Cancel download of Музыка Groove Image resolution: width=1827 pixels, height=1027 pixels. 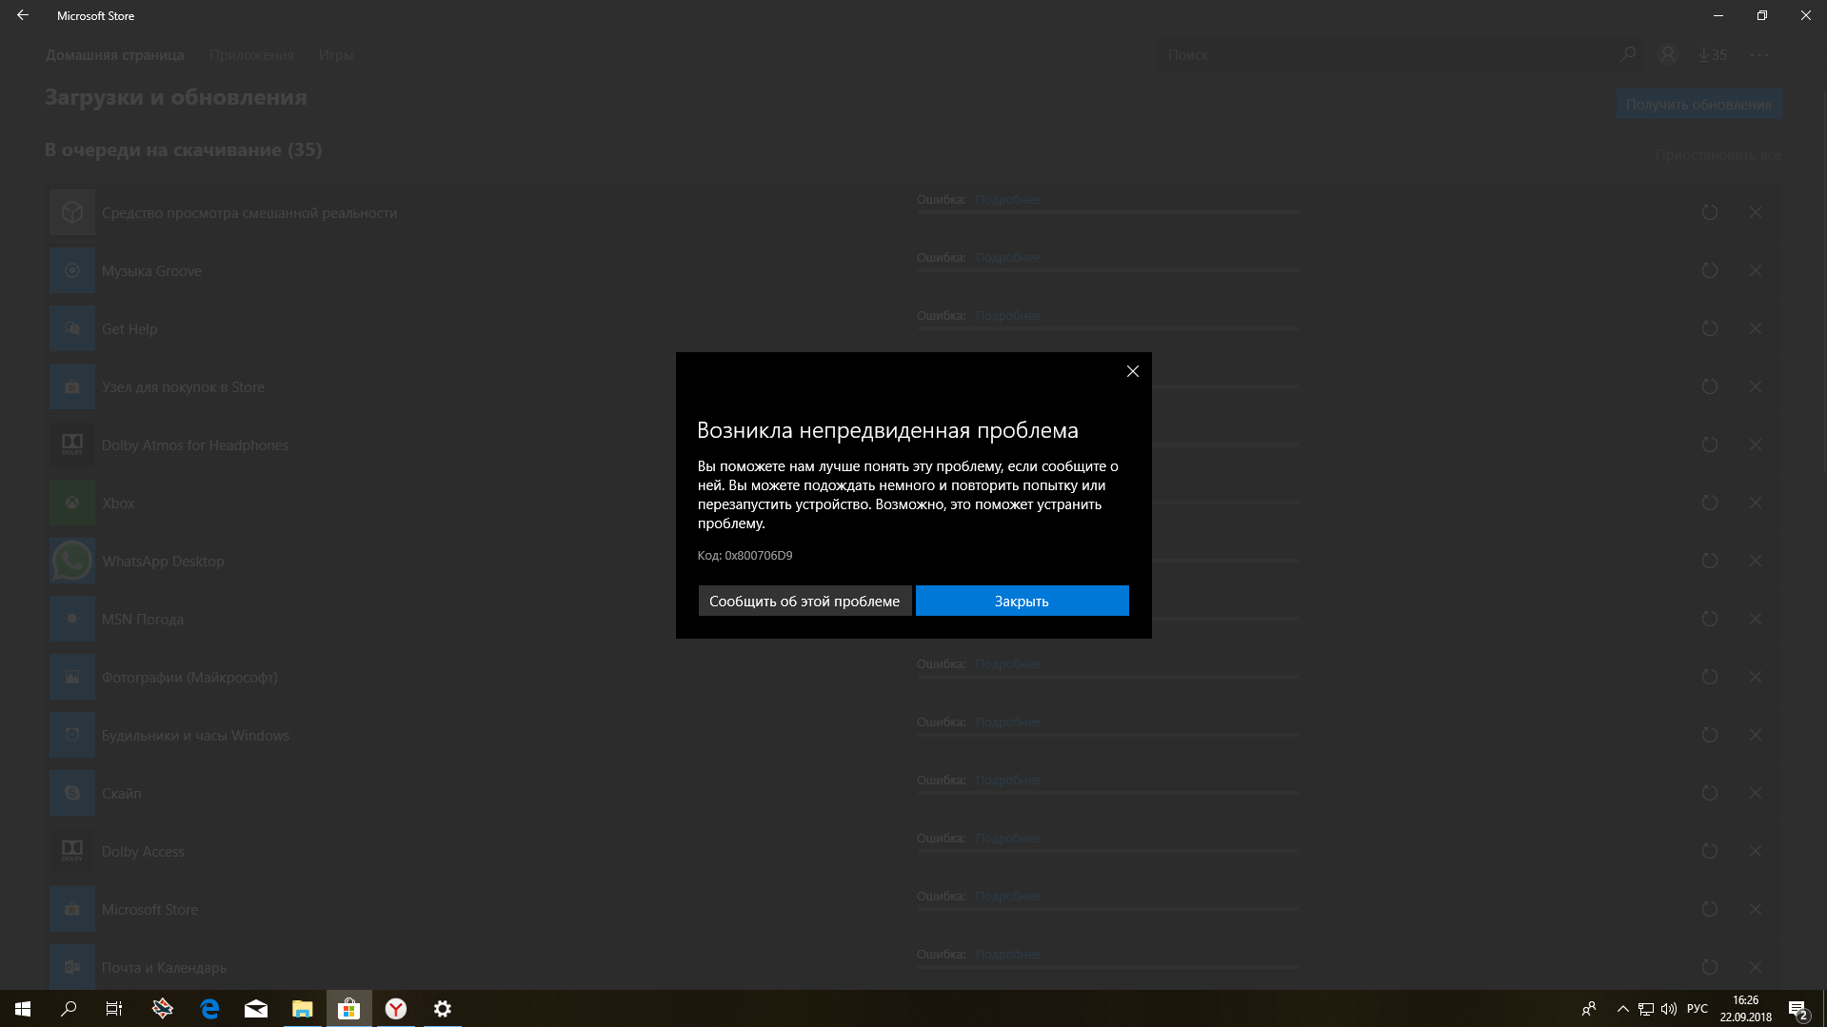pos(1755,270)
